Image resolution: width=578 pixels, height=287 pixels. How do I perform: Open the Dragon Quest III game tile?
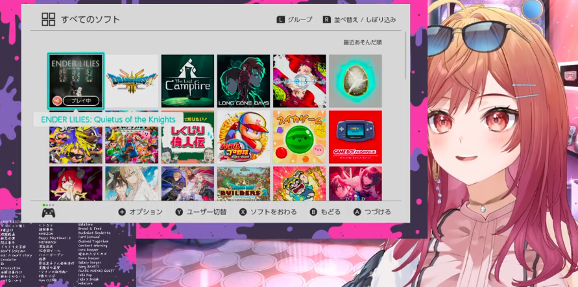pos(132,81)
